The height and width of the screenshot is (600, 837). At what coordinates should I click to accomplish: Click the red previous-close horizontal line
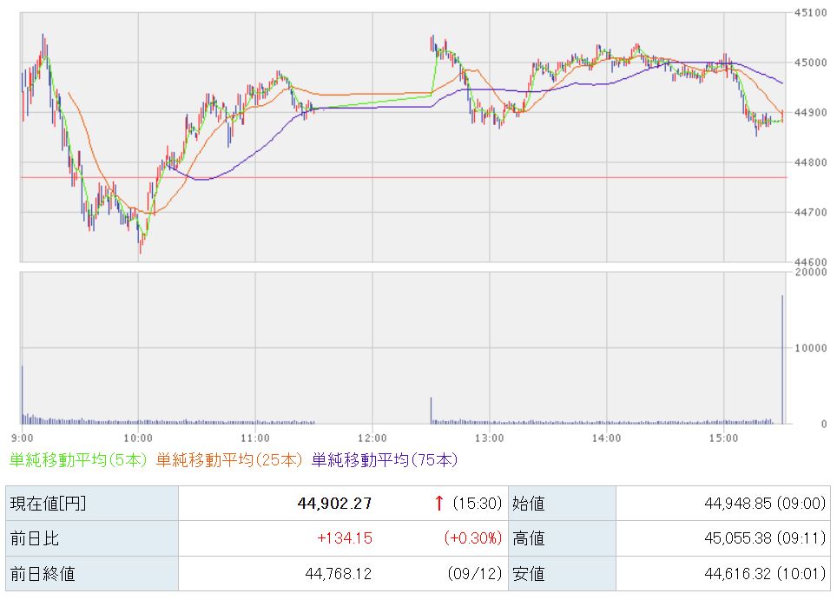404,177
